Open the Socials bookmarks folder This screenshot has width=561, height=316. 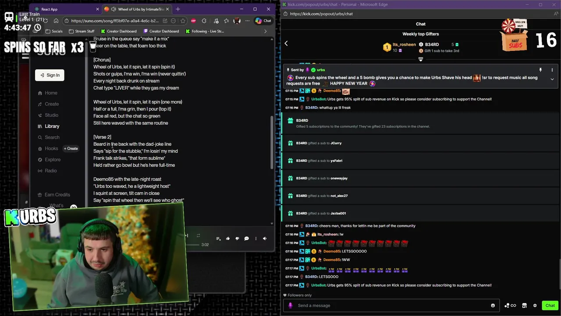point(54,31)
